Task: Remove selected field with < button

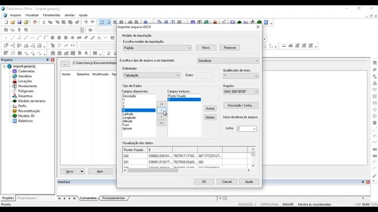Action: tap(161, 117)
